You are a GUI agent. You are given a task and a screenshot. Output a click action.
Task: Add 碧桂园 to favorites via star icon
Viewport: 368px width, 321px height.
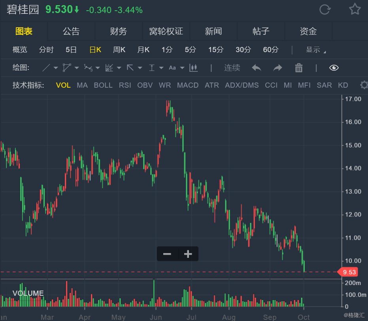(355, 9)
